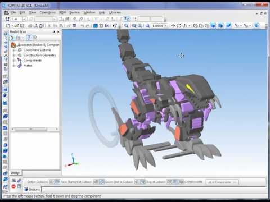Viewport: 270px width, 202px height.
Task: Open the List of Components dropdown
Action: coord(222,182)
